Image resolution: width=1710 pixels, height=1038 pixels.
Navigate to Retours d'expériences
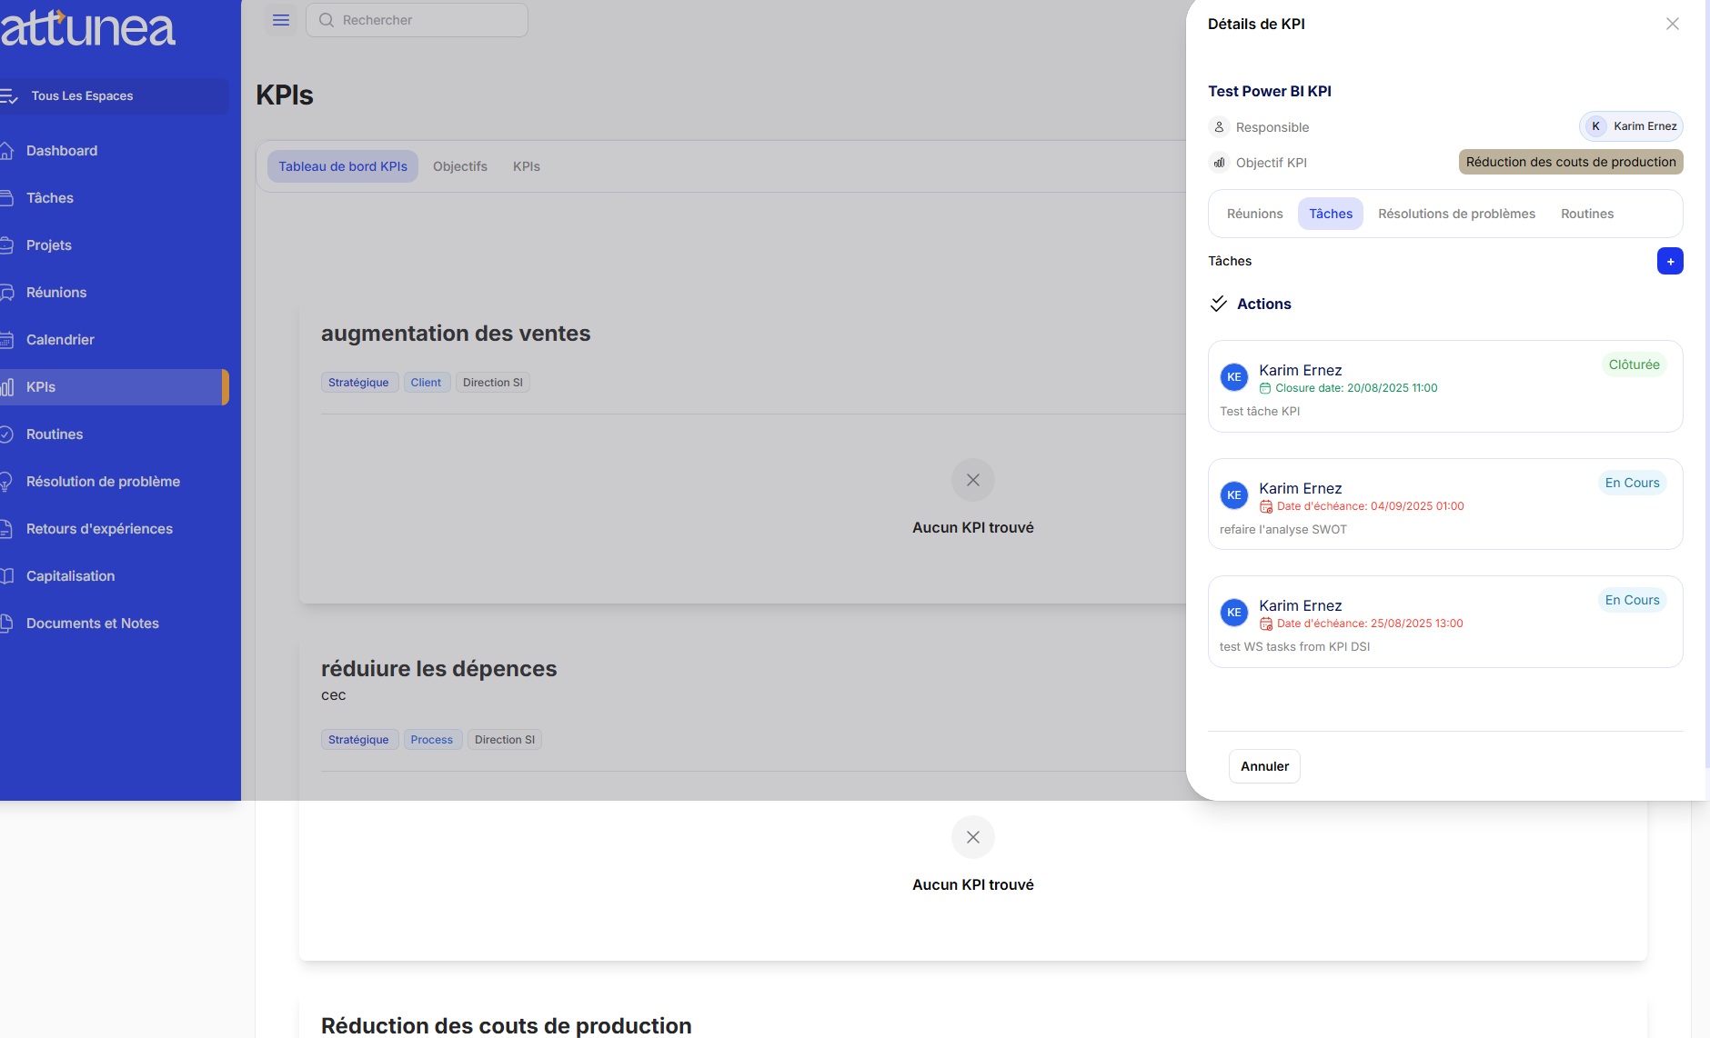tap(98, 528)
